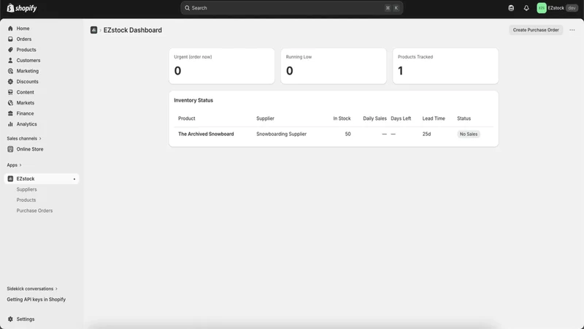Click the Markets globe icon

pos(10,103)
